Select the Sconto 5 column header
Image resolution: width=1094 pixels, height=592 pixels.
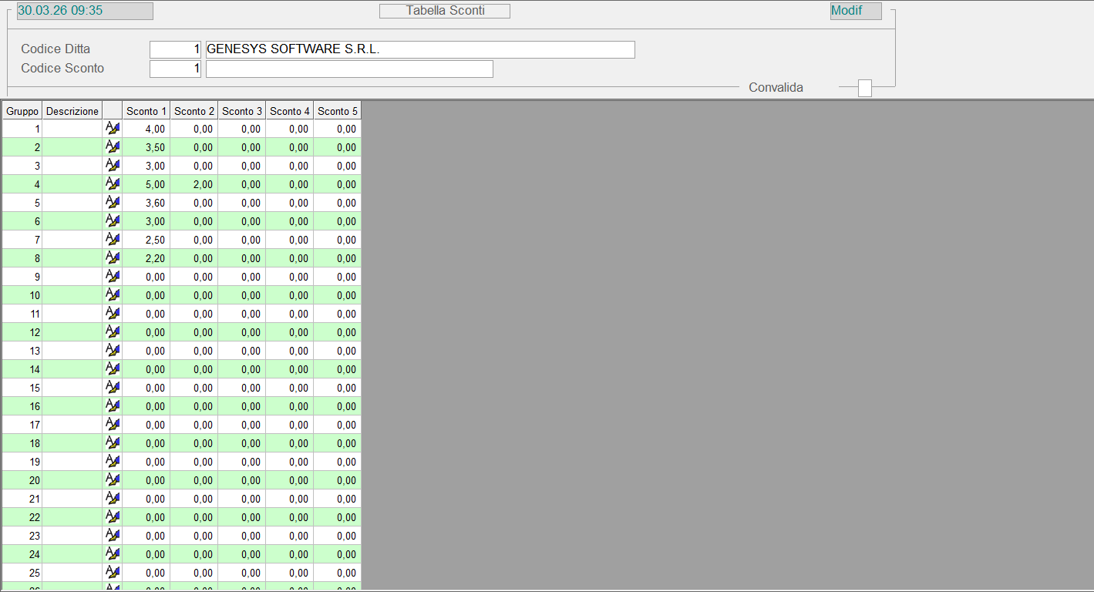(338, 111)
